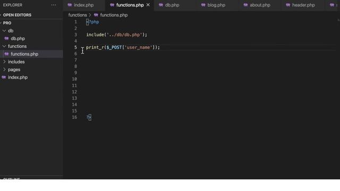Click the 'user_name' string
The height and width of the screenshot is (191, 340).
138,47
